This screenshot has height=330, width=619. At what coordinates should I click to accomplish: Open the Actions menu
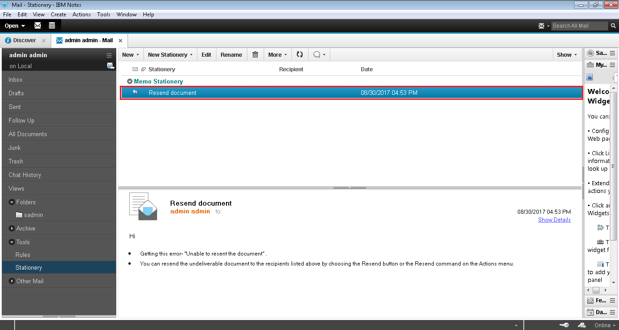click(82, 15)
